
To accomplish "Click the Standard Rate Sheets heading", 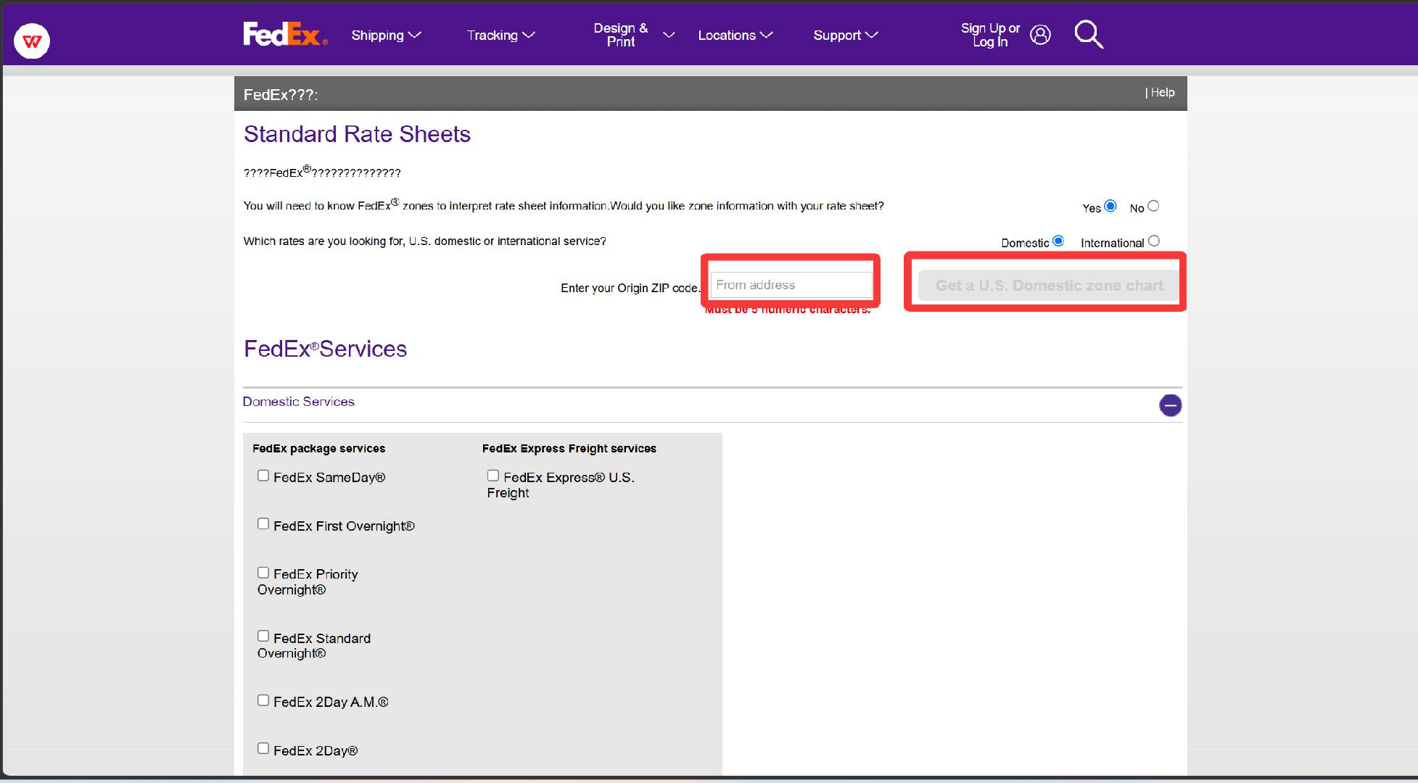I will (x=357, y=134).
